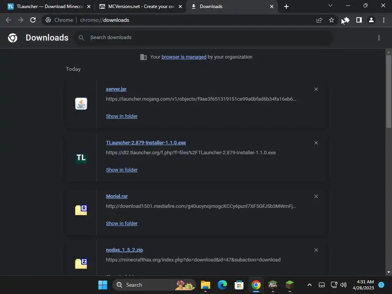Remove TLauncher installer from the list
Viewport: 392px width, 294px height.
(316, 143)
